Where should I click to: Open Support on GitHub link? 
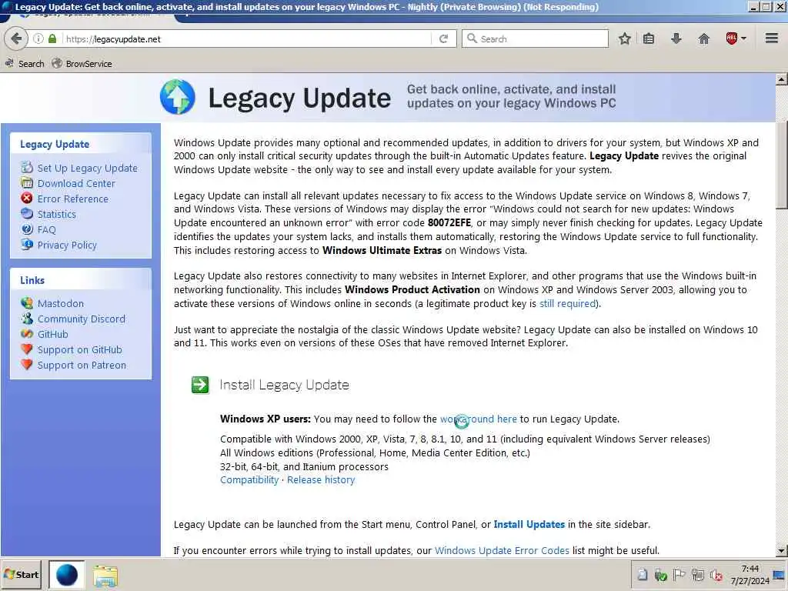click(80, 350)
